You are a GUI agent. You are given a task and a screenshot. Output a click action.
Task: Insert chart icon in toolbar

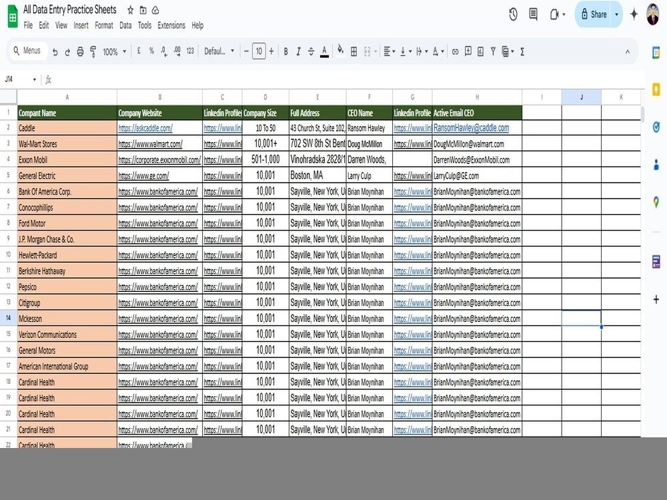click(x=480, y=51)
